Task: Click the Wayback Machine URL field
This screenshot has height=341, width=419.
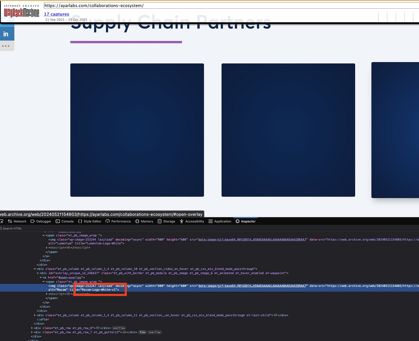Action: [x=231, y=5]
